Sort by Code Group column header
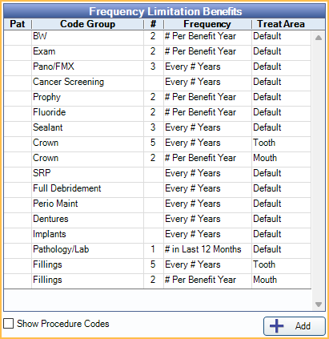This screenshot has width=329, height=339. [x=87, y=24]
